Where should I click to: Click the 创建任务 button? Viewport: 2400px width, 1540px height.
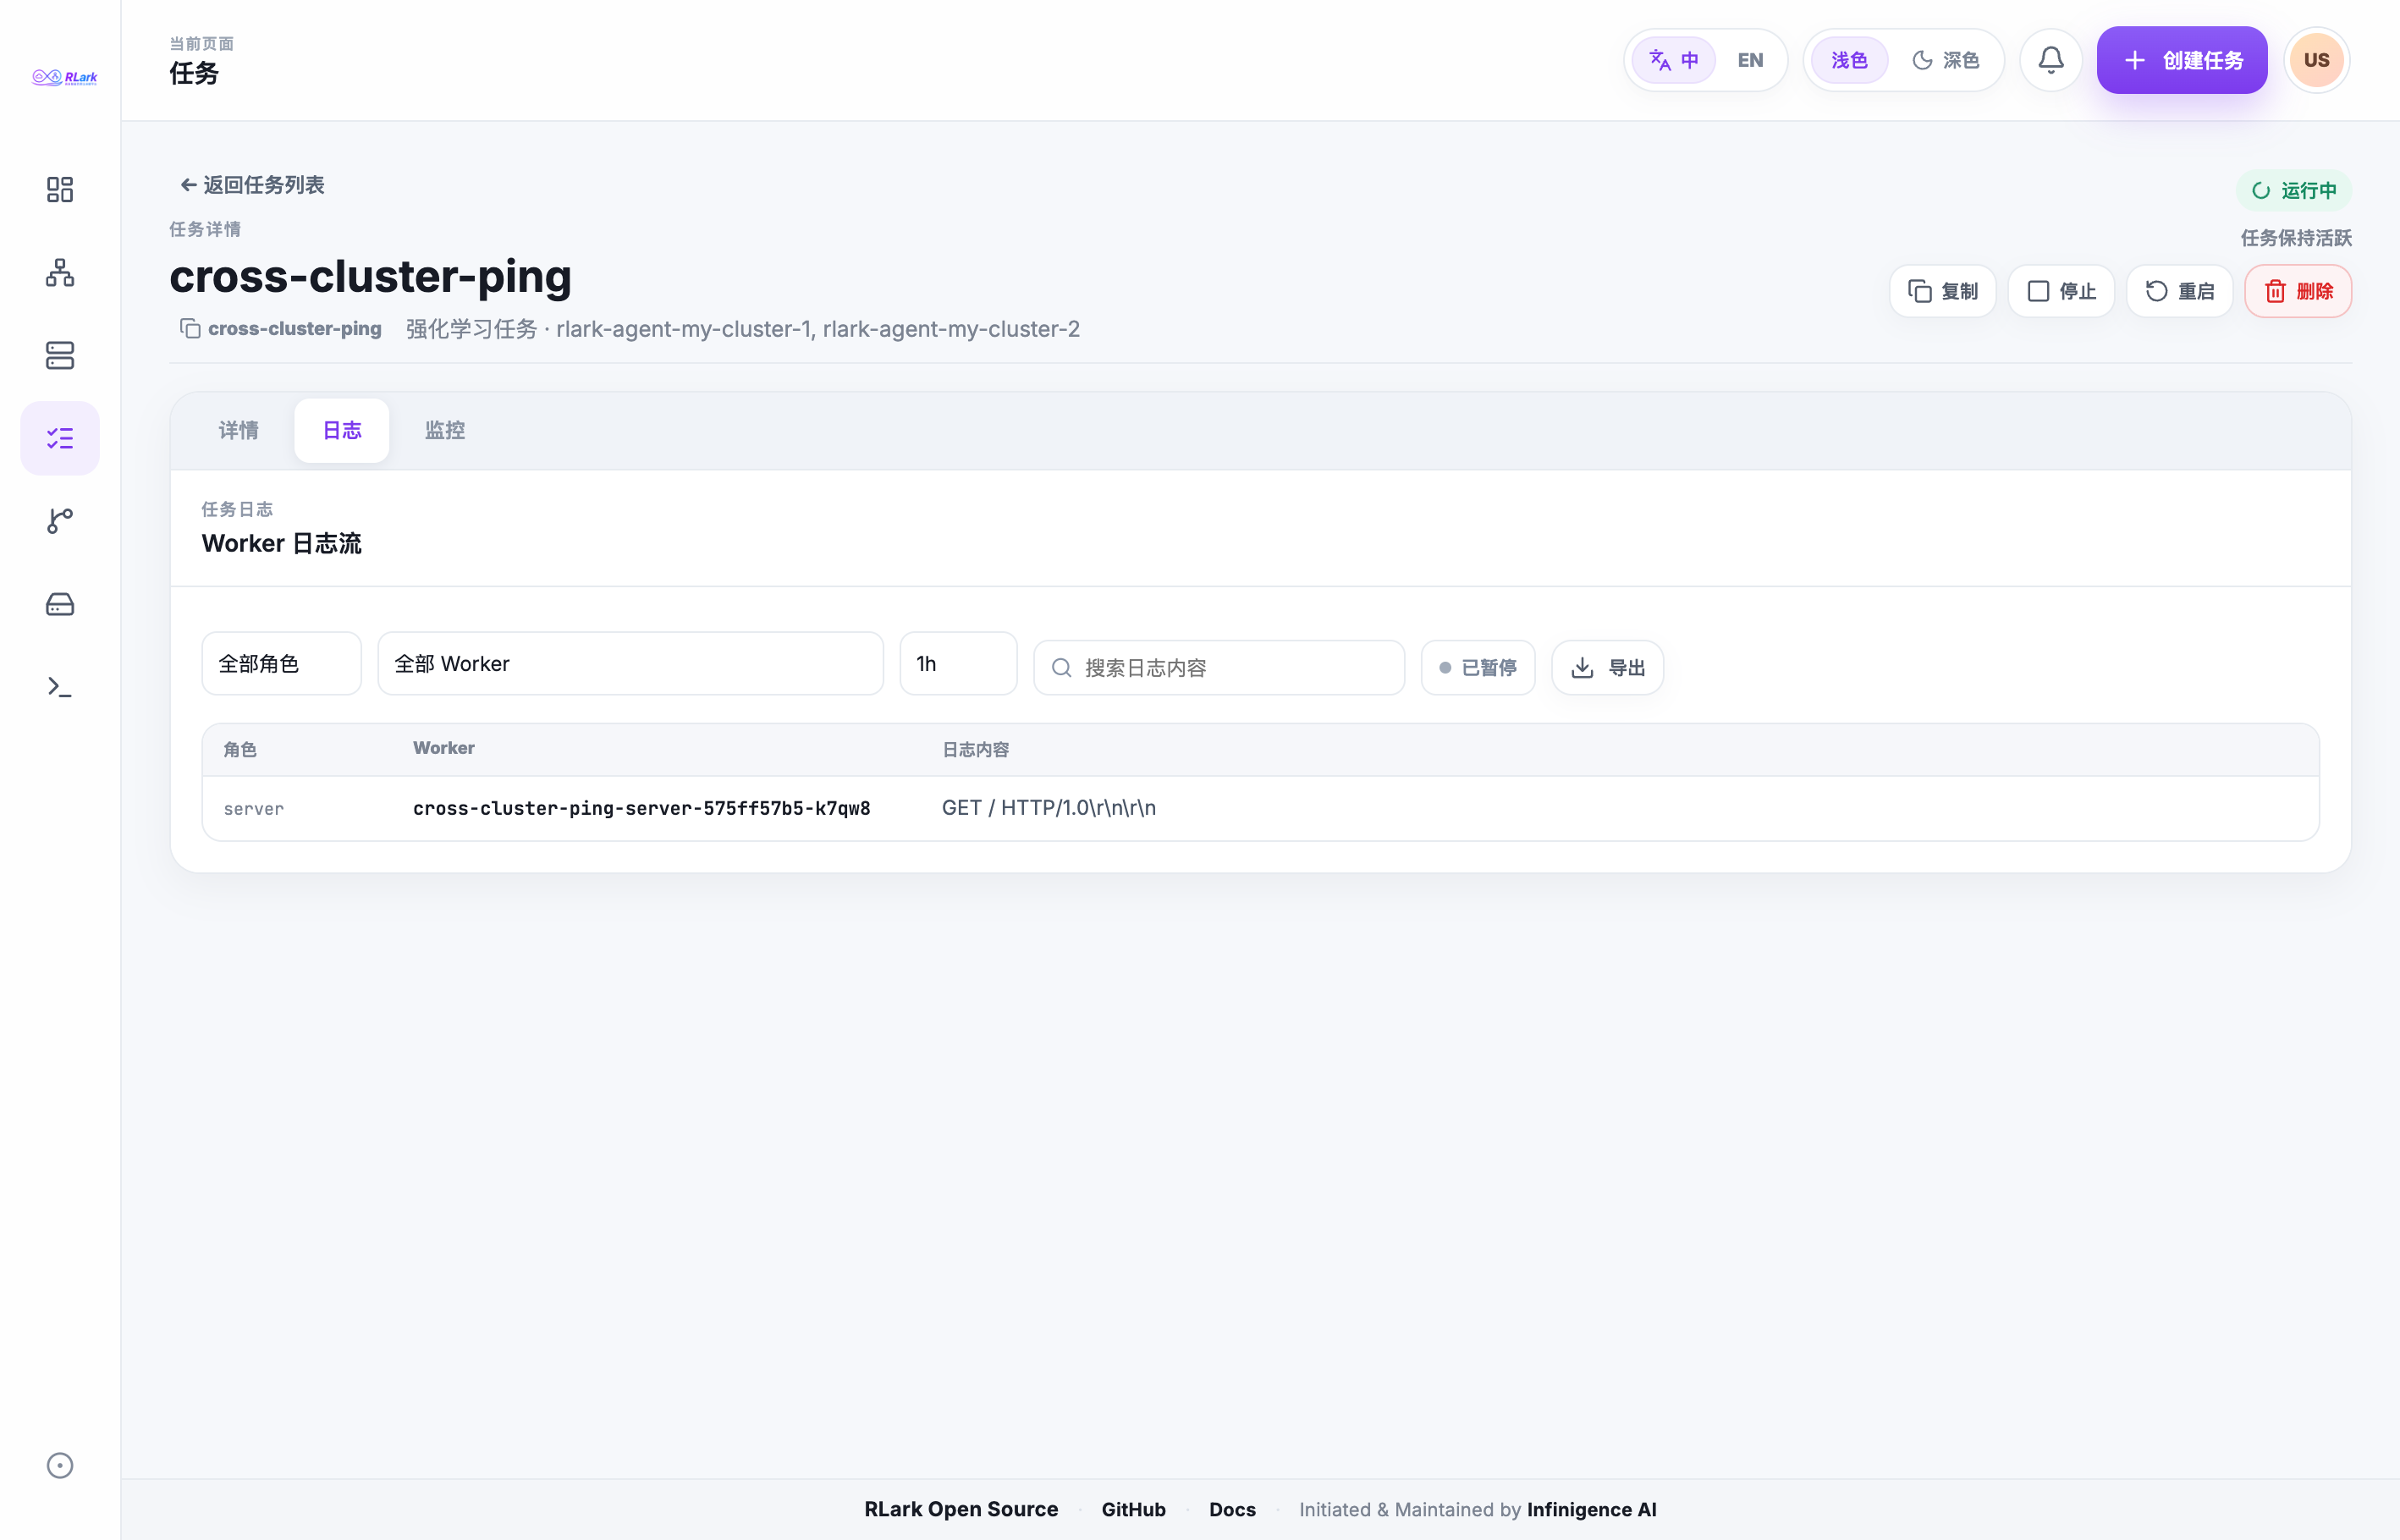[x=2182, y=60]
